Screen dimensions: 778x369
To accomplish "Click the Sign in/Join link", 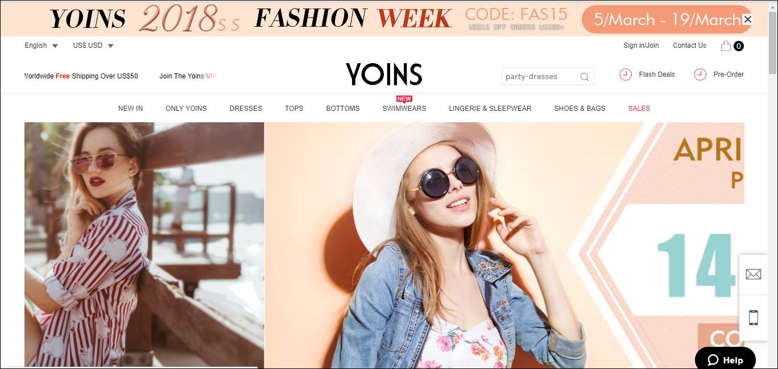I will click(641, 45).
